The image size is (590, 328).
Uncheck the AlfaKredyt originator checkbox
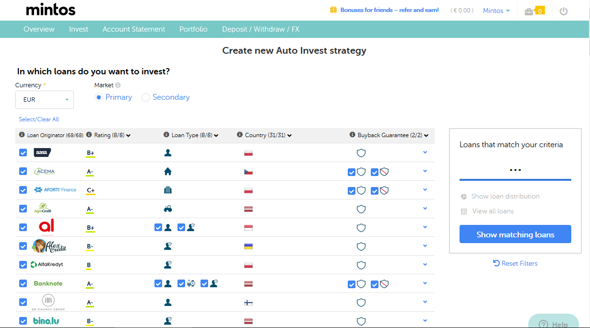23,265
